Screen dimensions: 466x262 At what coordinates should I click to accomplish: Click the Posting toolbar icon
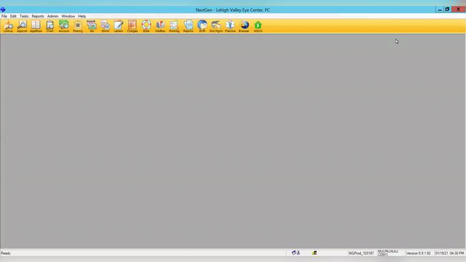[78, 25]
